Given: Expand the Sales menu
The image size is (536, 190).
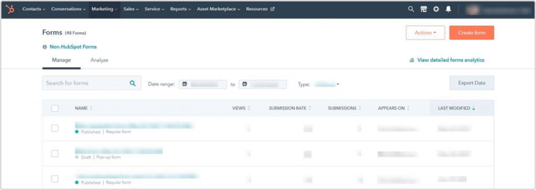Looking at the screenshot, I should [131, 9].
